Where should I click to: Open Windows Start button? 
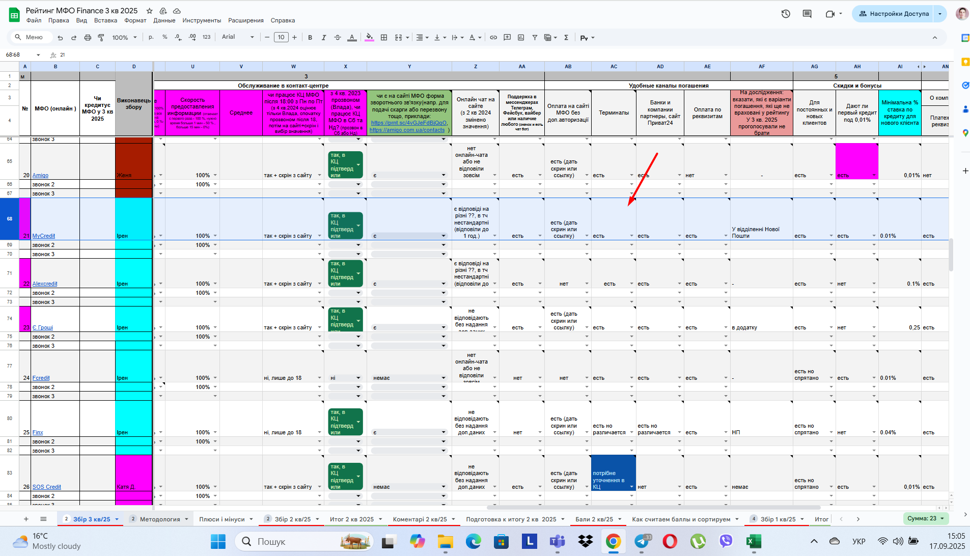tap(218, 541)
